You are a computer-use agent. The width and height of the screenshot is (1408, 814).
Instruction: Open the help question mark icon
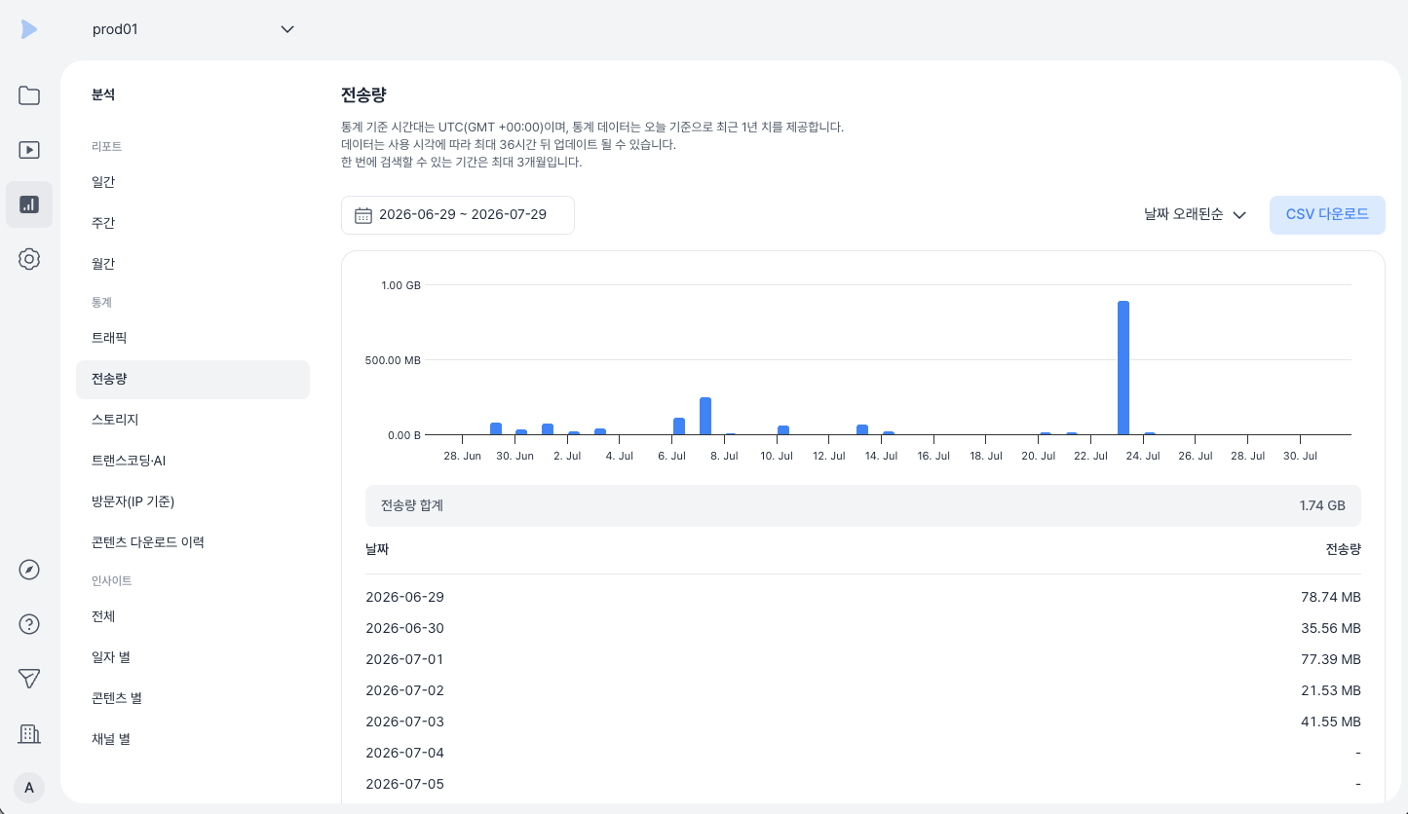tap(29, 625)
